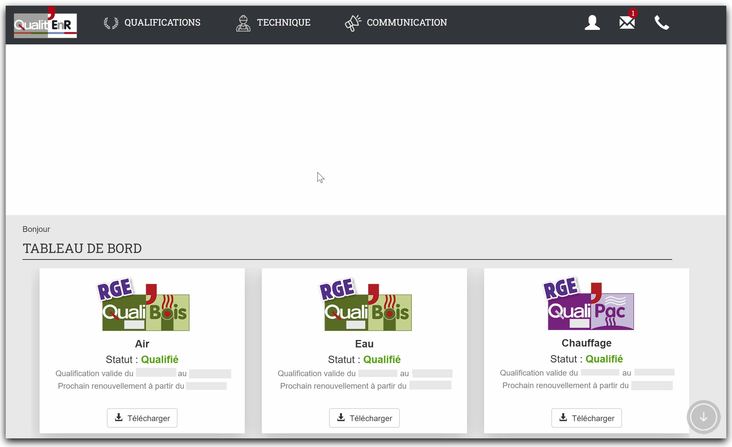Click the phone contact icon
The width and height of the screenshot is (732, 447).
662,22
